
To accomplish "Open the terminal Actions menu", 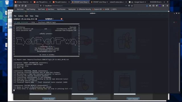I will point(21,16).
